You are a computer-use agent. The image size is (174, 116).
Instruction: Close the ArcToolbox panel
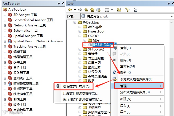(63, 3)
